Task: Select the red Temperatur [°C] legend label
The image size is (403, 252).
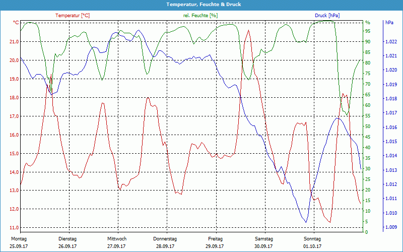Action: pyautogui.click(x=73, y=16)
